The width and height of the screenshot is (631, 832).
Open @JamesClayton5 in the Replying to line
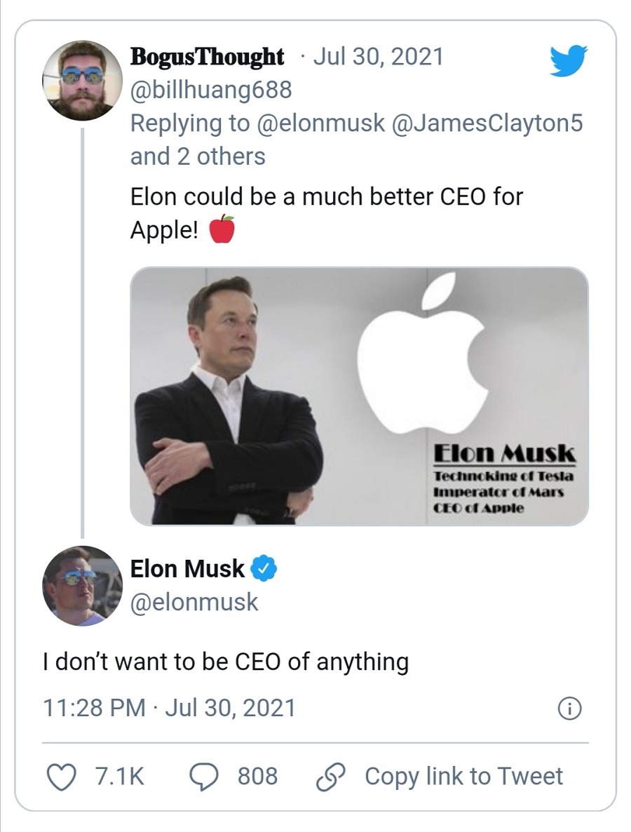click(x=488, y=123)
